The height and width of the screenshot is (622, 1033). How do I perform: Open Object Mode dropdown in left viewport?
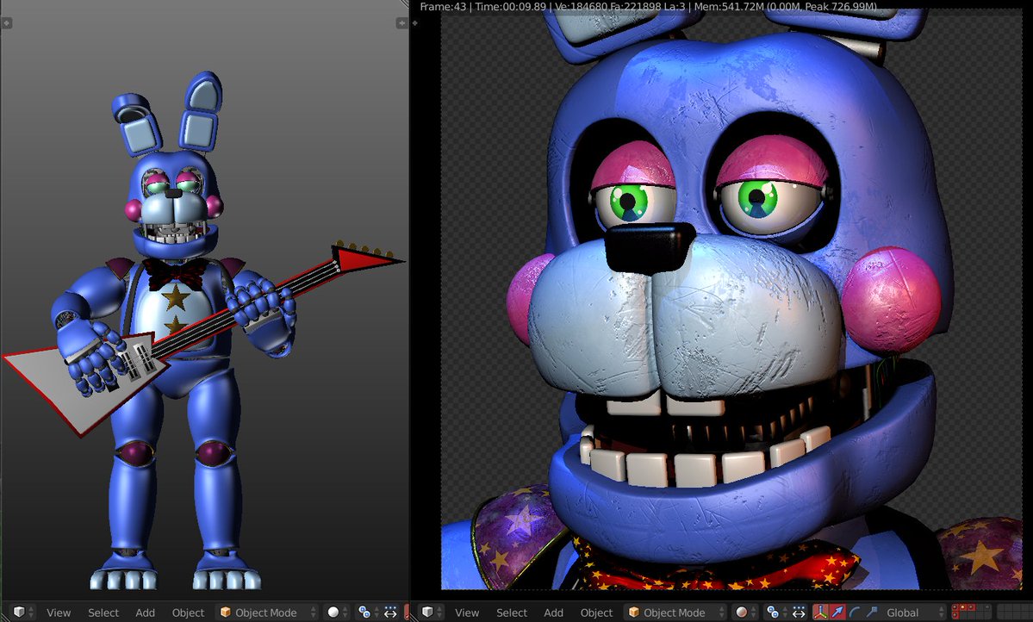tap(267, 613)
